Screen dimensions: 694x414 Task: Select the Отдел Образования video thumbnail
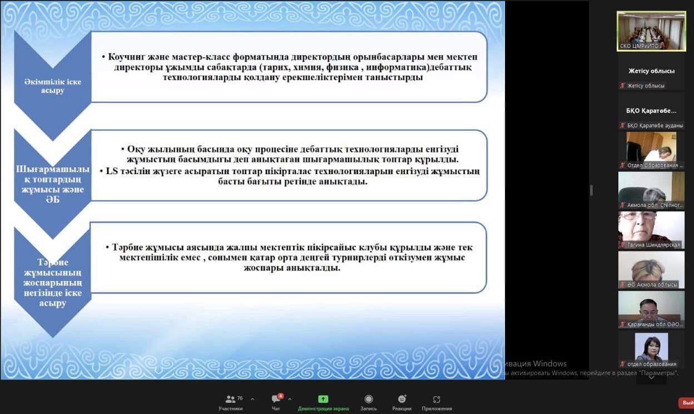(651, 150)
